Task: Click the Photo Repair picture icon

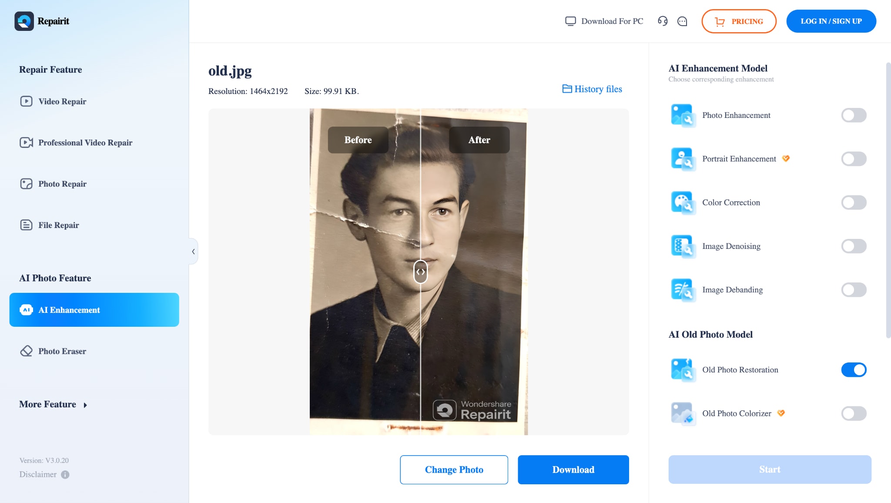Action: tap(26, 184)
